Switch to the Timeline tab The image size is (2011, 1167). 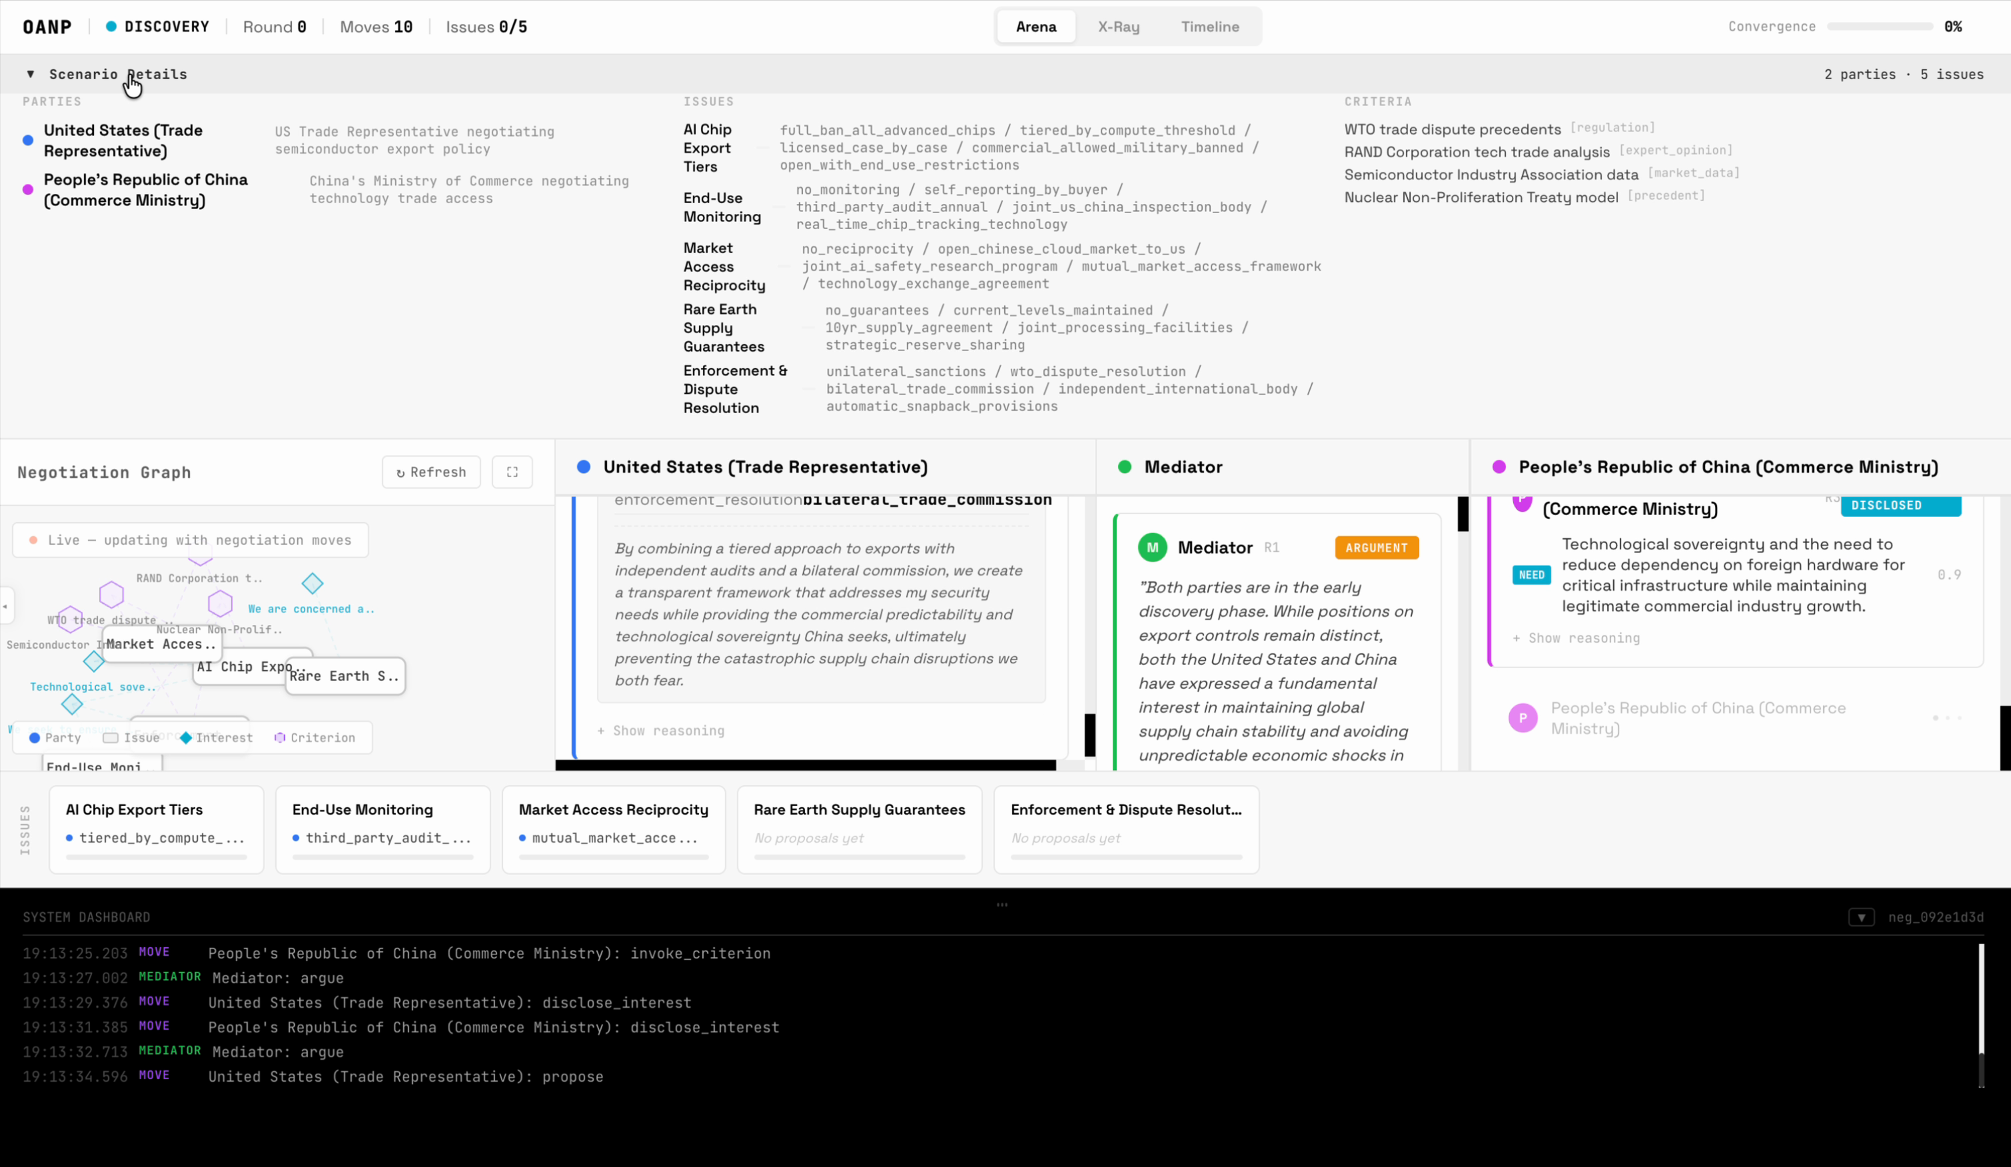tap(1210, 27)
